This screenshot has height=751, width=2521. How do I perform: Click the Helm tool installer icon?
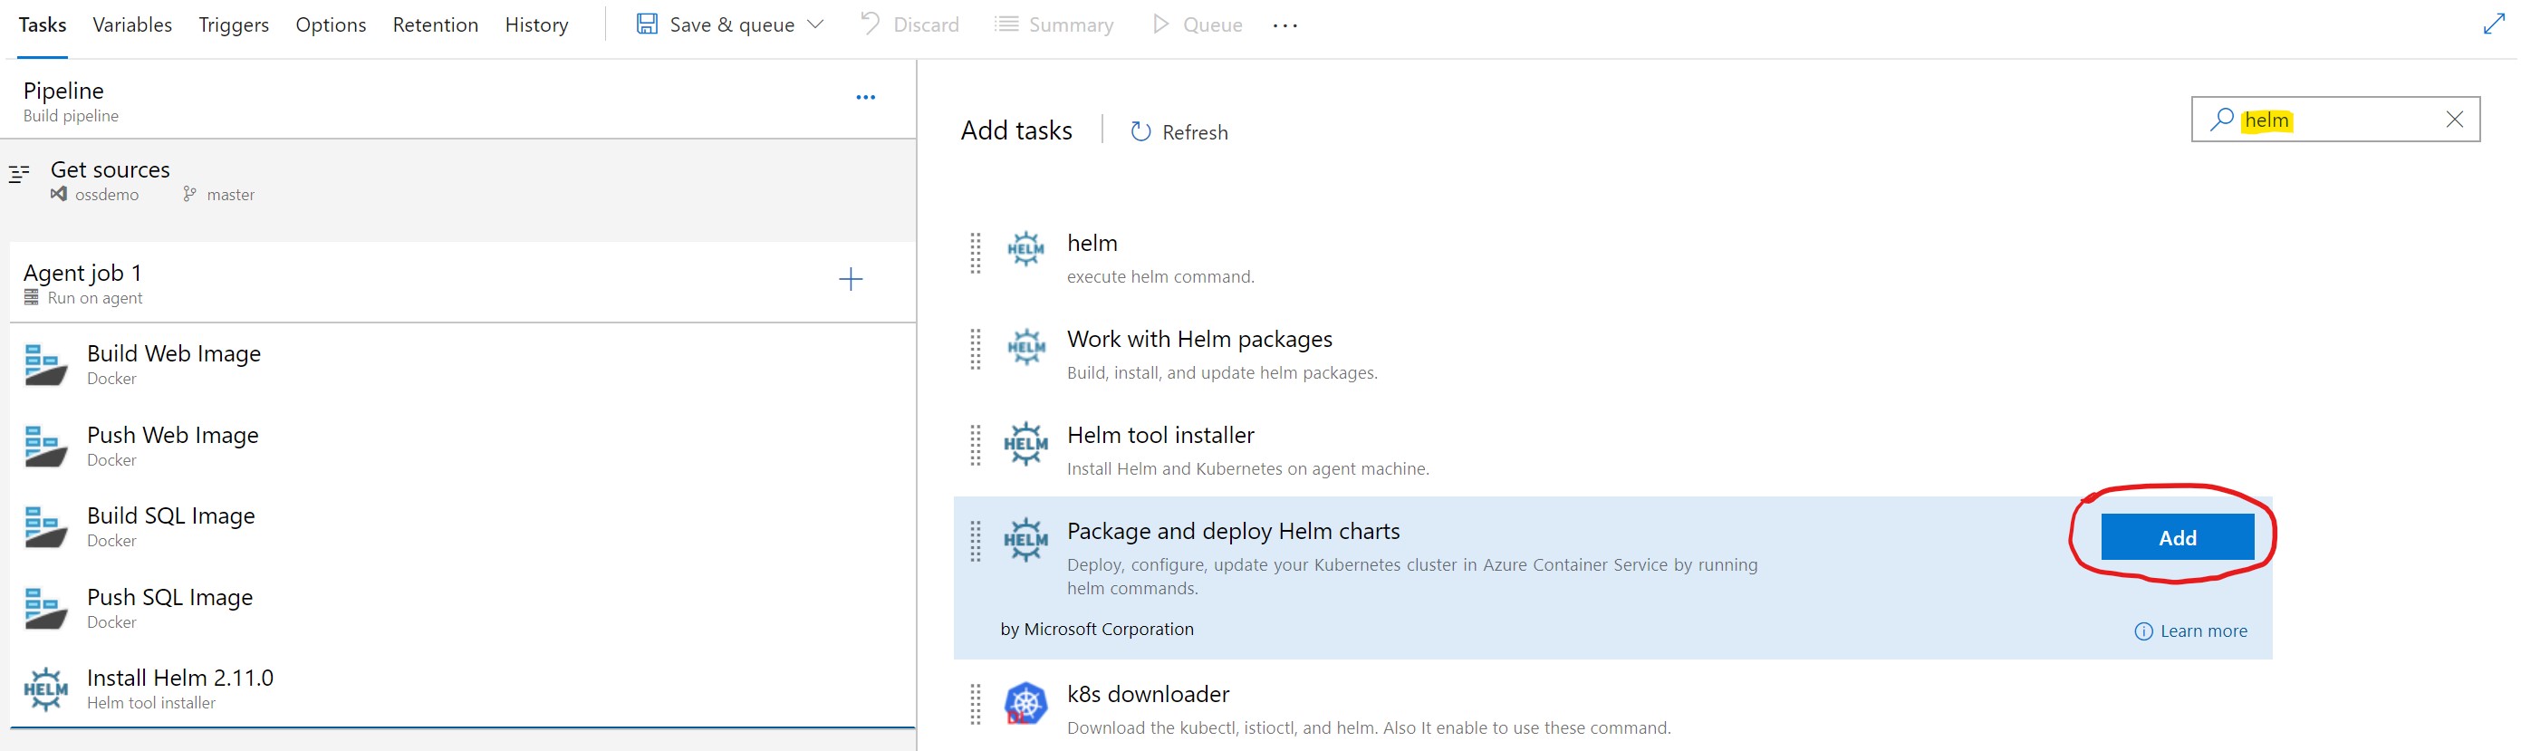[x=1025, y=444]
